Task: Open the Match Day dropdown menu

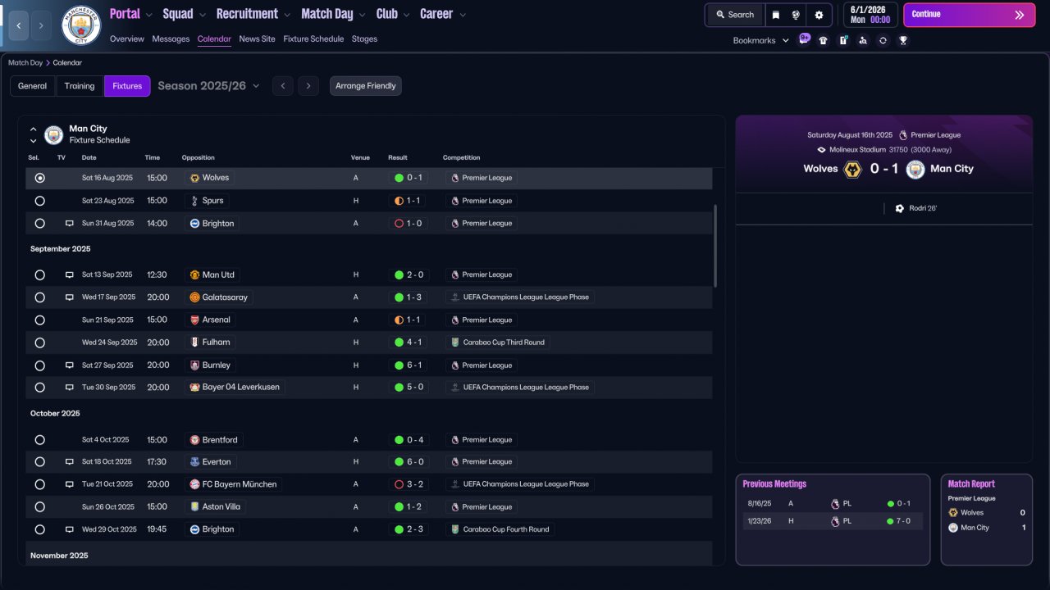Action: (333, 14)
